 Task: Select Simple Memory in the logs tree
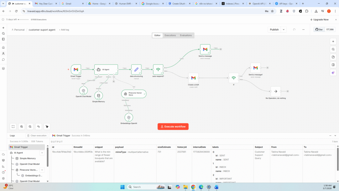(27, 159)
